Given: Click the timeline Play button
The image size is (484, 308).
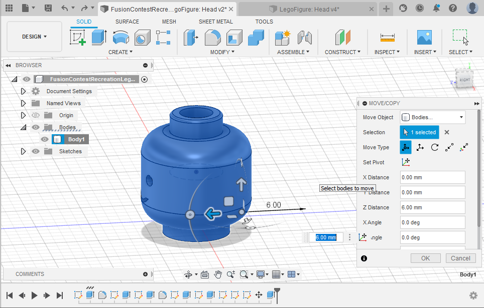Looking at the screenshot, I should [34, 295].
